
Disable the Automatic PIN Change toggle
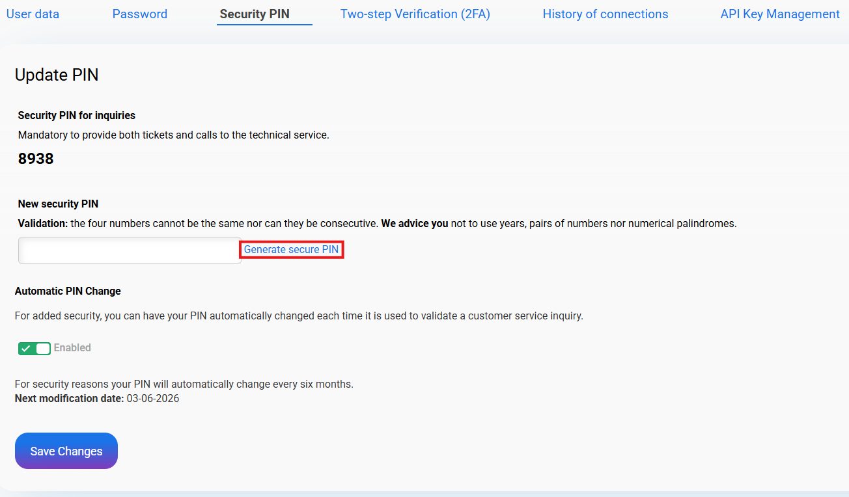[35, 349]
